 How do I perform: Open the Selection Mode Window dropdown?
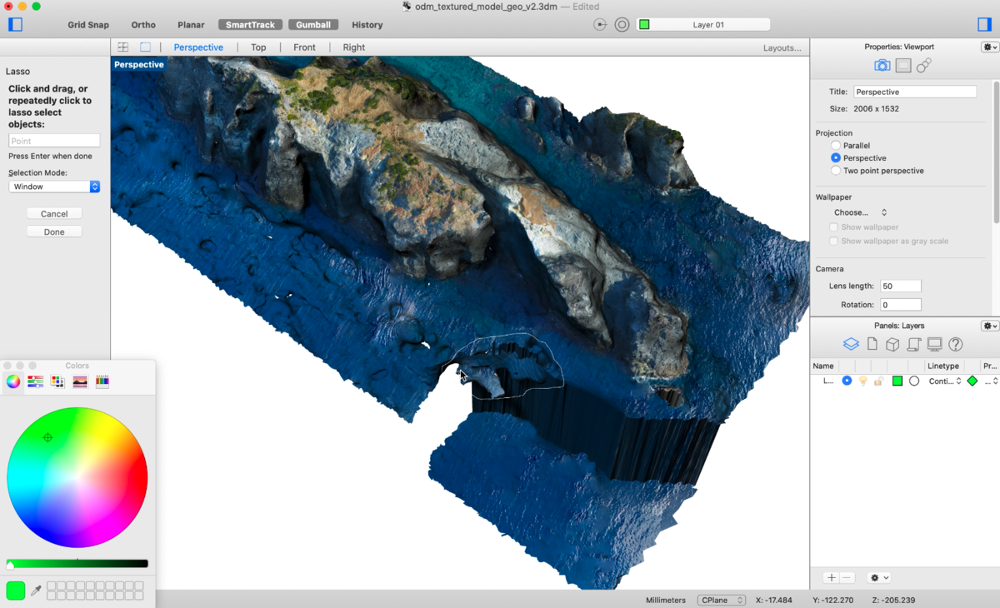[54, 187]
